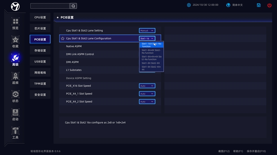Click the save floppy disk icon
277x155 pixels.
[259, 5]
